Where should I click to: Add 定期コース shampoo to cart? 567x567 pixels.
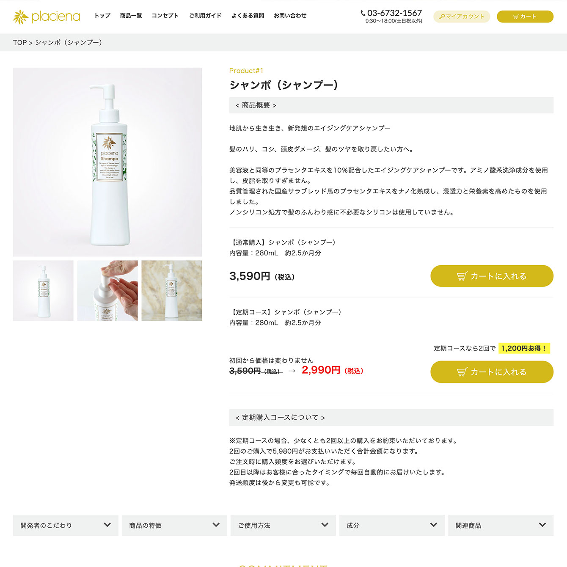tap(492, 372)
